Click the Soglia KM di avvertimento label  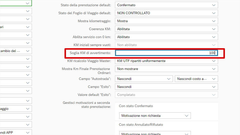pos(90,53)
